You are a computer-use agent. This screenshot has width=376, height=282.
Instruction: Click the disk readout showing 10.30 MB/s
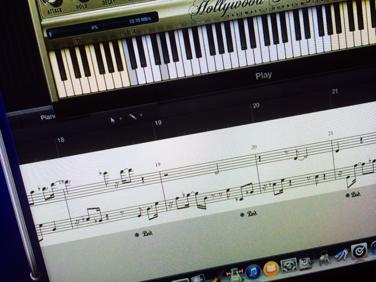140,21
